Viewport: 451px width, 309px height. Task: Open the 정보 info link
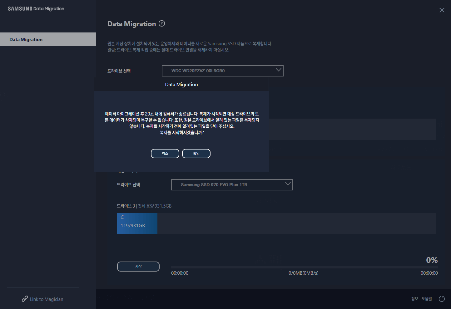[x=415, y=299]
